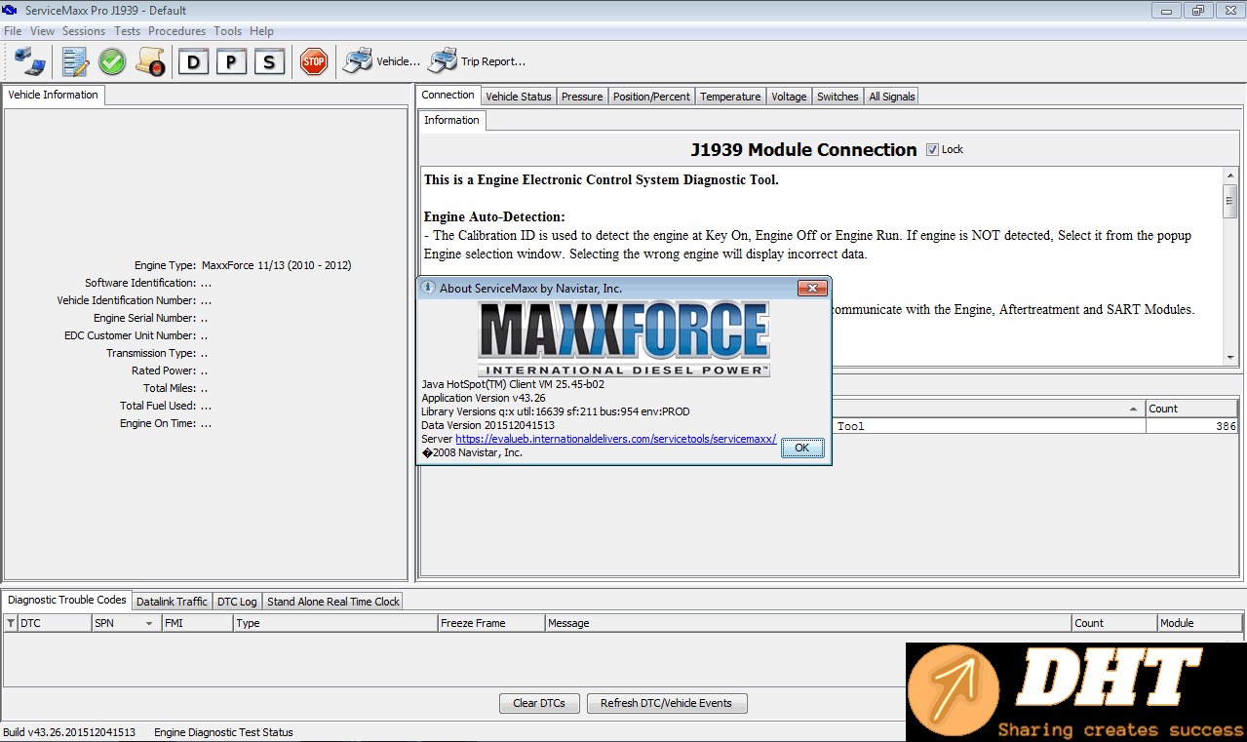
Task: Click the Type column header
Action: pyautogui.click(x=335, y=623)
